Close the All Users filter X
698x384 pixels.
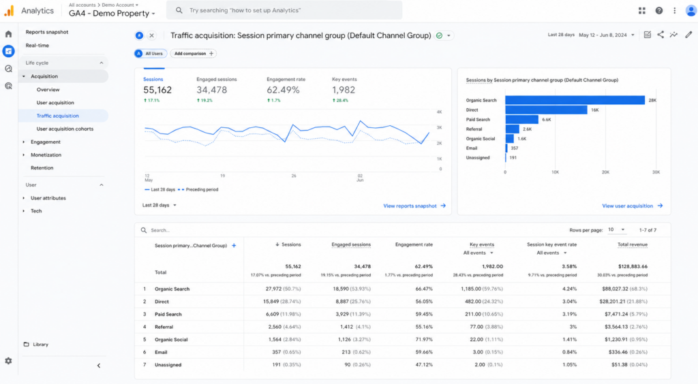(152, 35)
